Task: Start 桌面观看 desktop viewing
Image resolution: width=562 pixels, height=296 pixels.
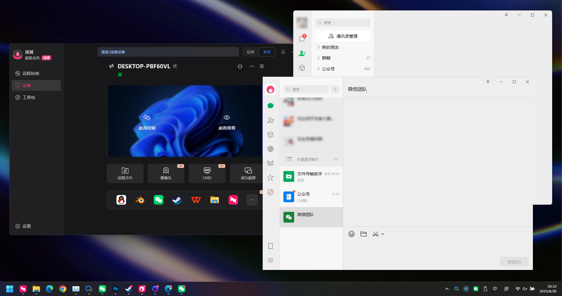Action: 227,122
